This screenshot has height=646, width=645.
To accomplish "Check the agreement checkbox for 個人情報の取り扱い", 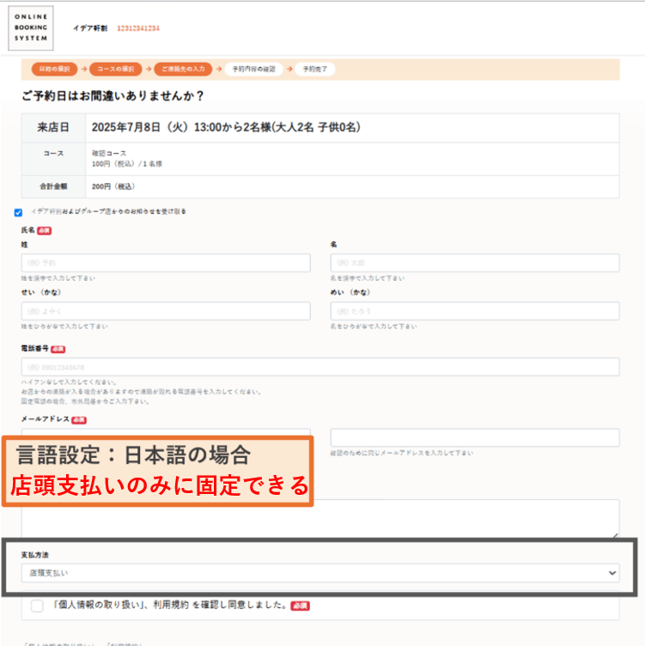I will click(37, 606).
